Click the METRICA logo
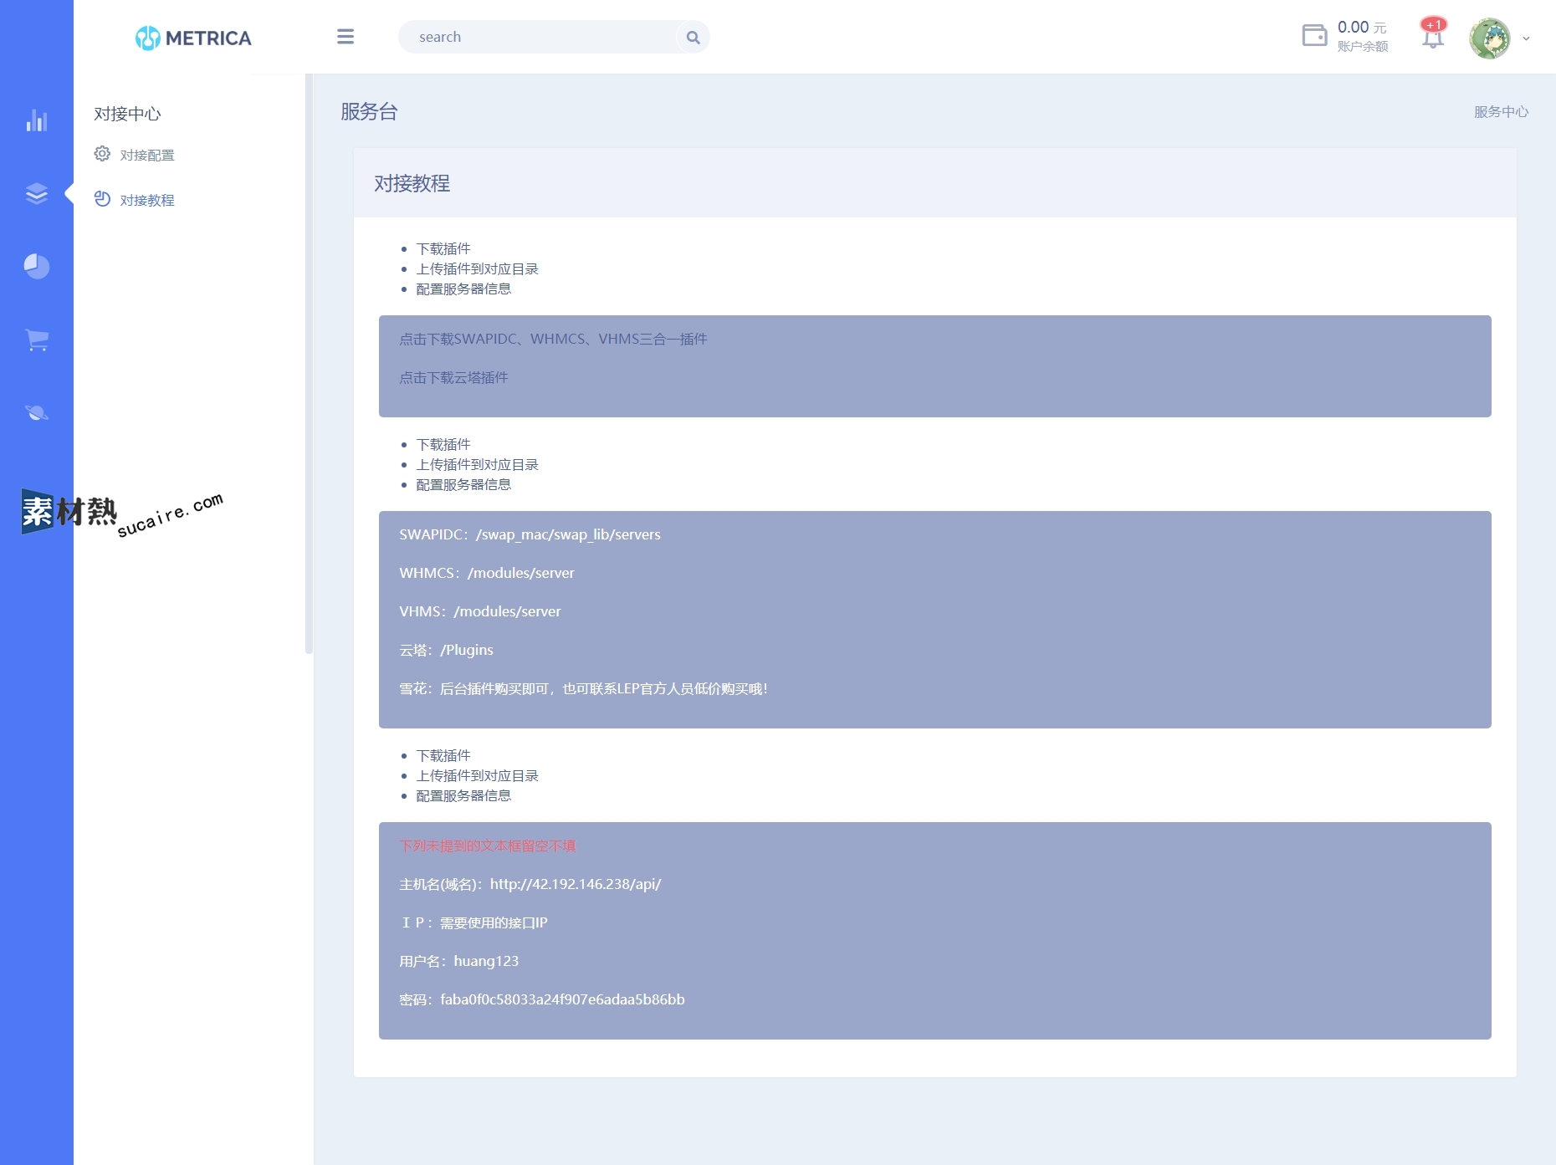This screenshot has height=1165, width=1556. point(193,38)
